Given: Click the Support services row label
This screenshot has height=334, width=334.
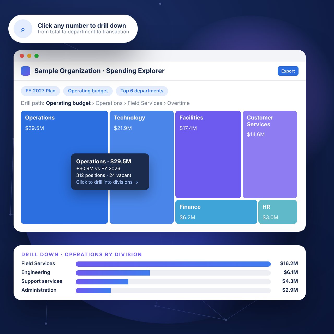Looking at the screenshot, I should click(42, 281).
